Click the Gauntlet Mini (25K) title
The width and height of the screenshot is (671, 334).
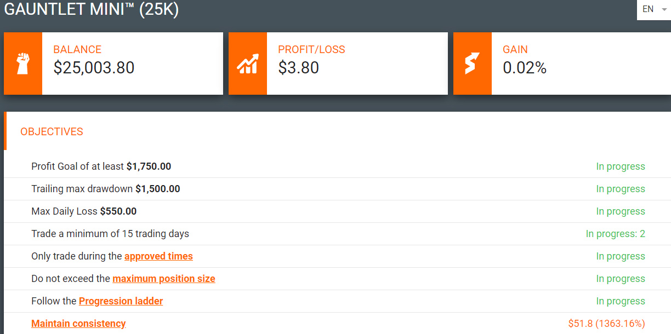91,9
